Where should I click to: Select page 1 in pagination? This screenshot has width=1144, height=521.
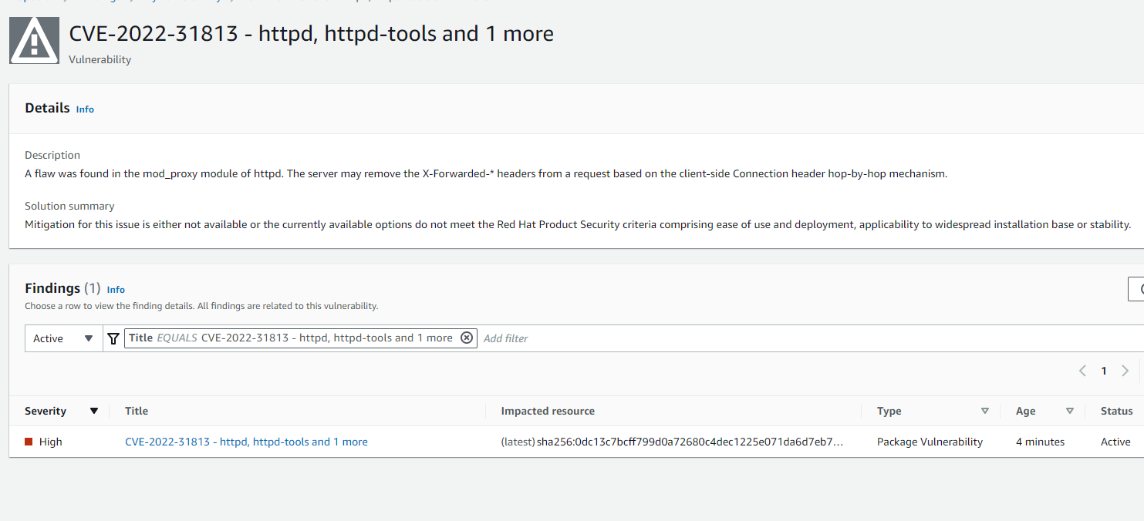click(1104, 371)
